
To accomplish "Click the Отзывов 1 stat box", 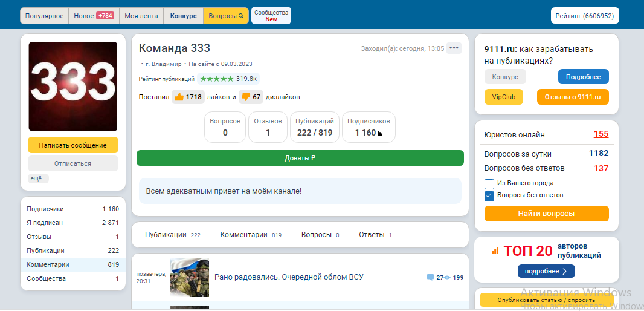I will [268, 127].
